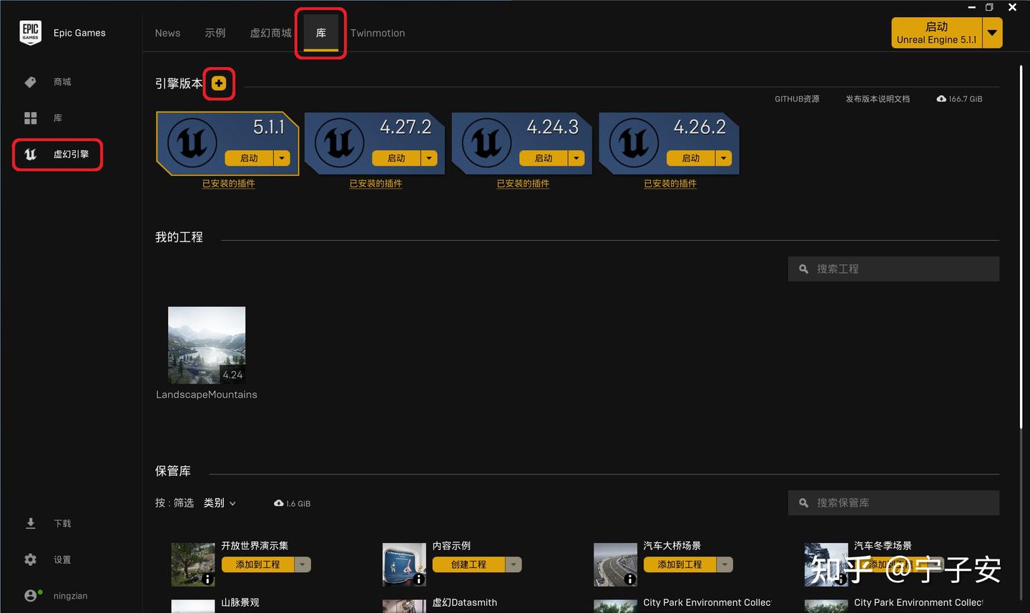Open the engine selector next to 启动 Unreal Engine 5.1.1
This screenshot has height=613, width=1030.
point(993,32)
